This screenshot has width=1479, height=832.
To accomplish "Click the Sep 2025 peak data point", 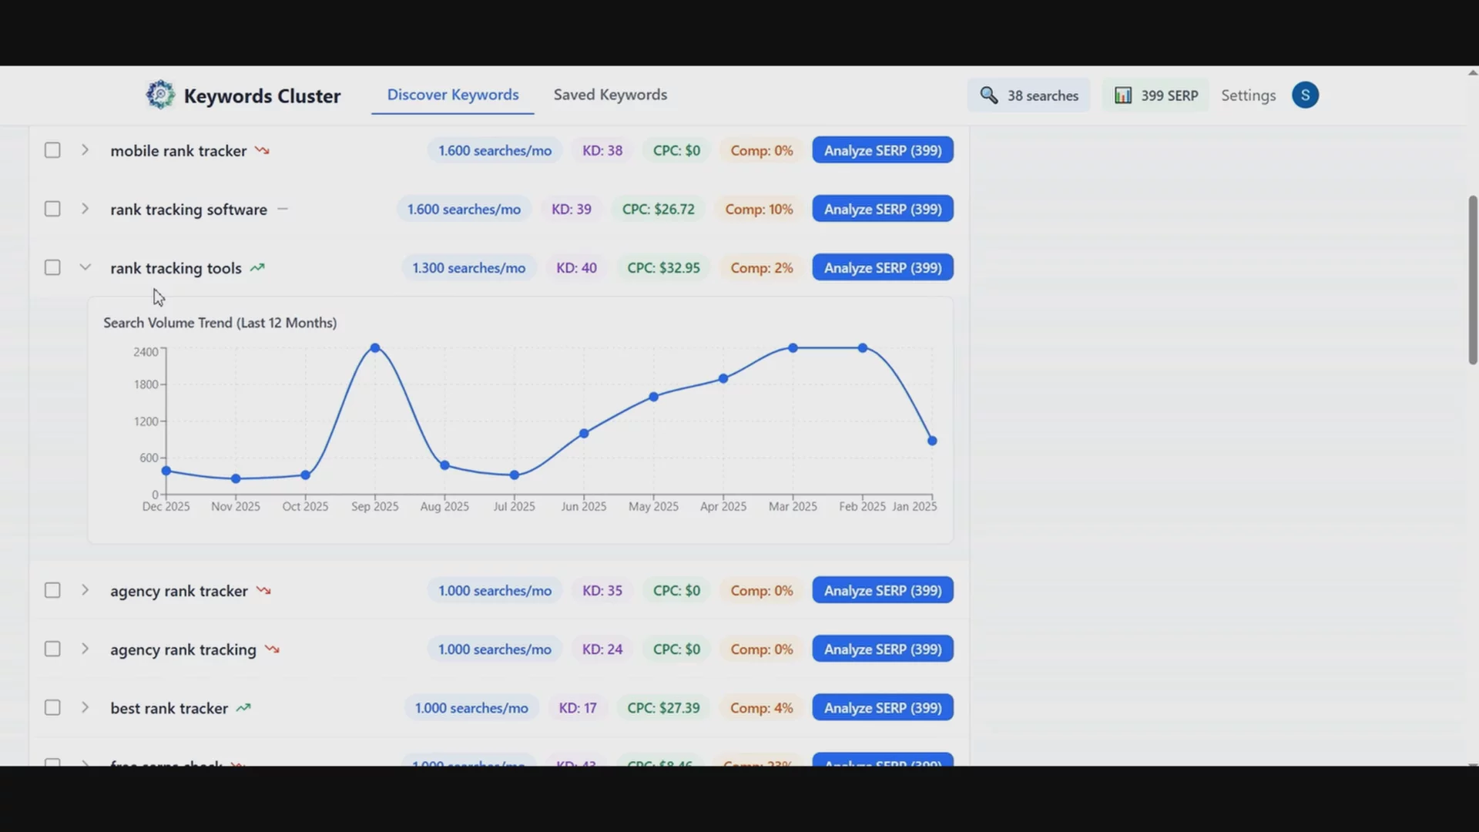I will pyautogui.click(x=375, y=348).
